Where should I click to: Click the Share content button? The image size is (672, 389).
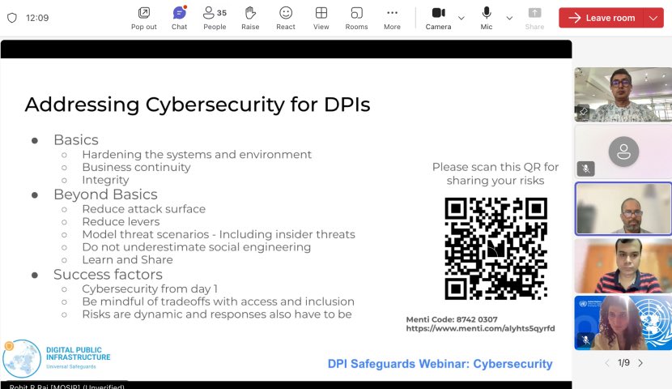(534, 18)
